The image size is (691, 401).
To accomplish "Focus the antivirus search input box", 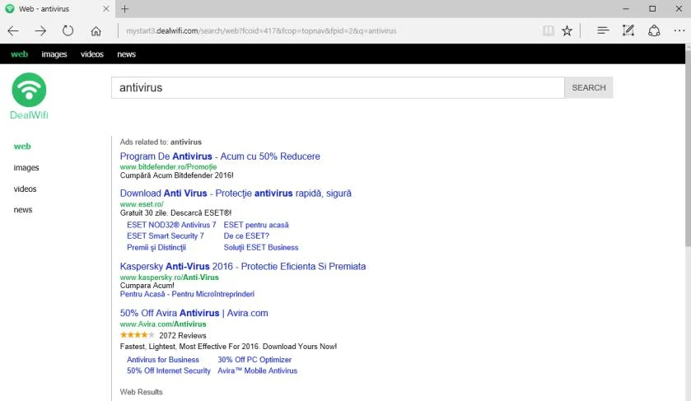I will coord(338,87).
